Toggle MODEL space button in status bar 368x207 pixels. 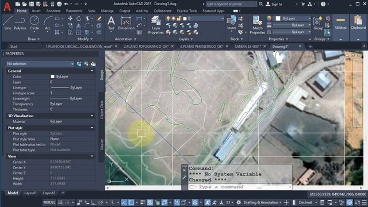coord(49,202)
